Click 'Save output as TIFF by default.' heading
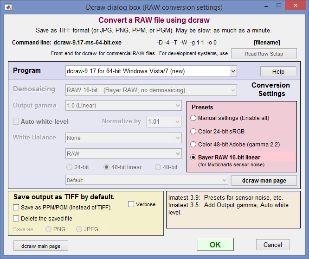Viewport: 309px width, 259px height. 64,197
